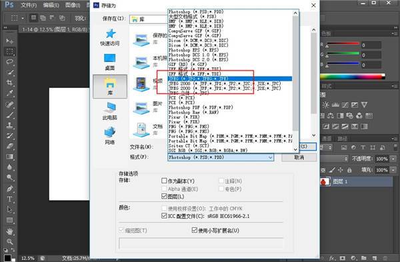Open the 编辑(E) menu
The height and width of the screenshot is (262, 400).
pos(51,5)
